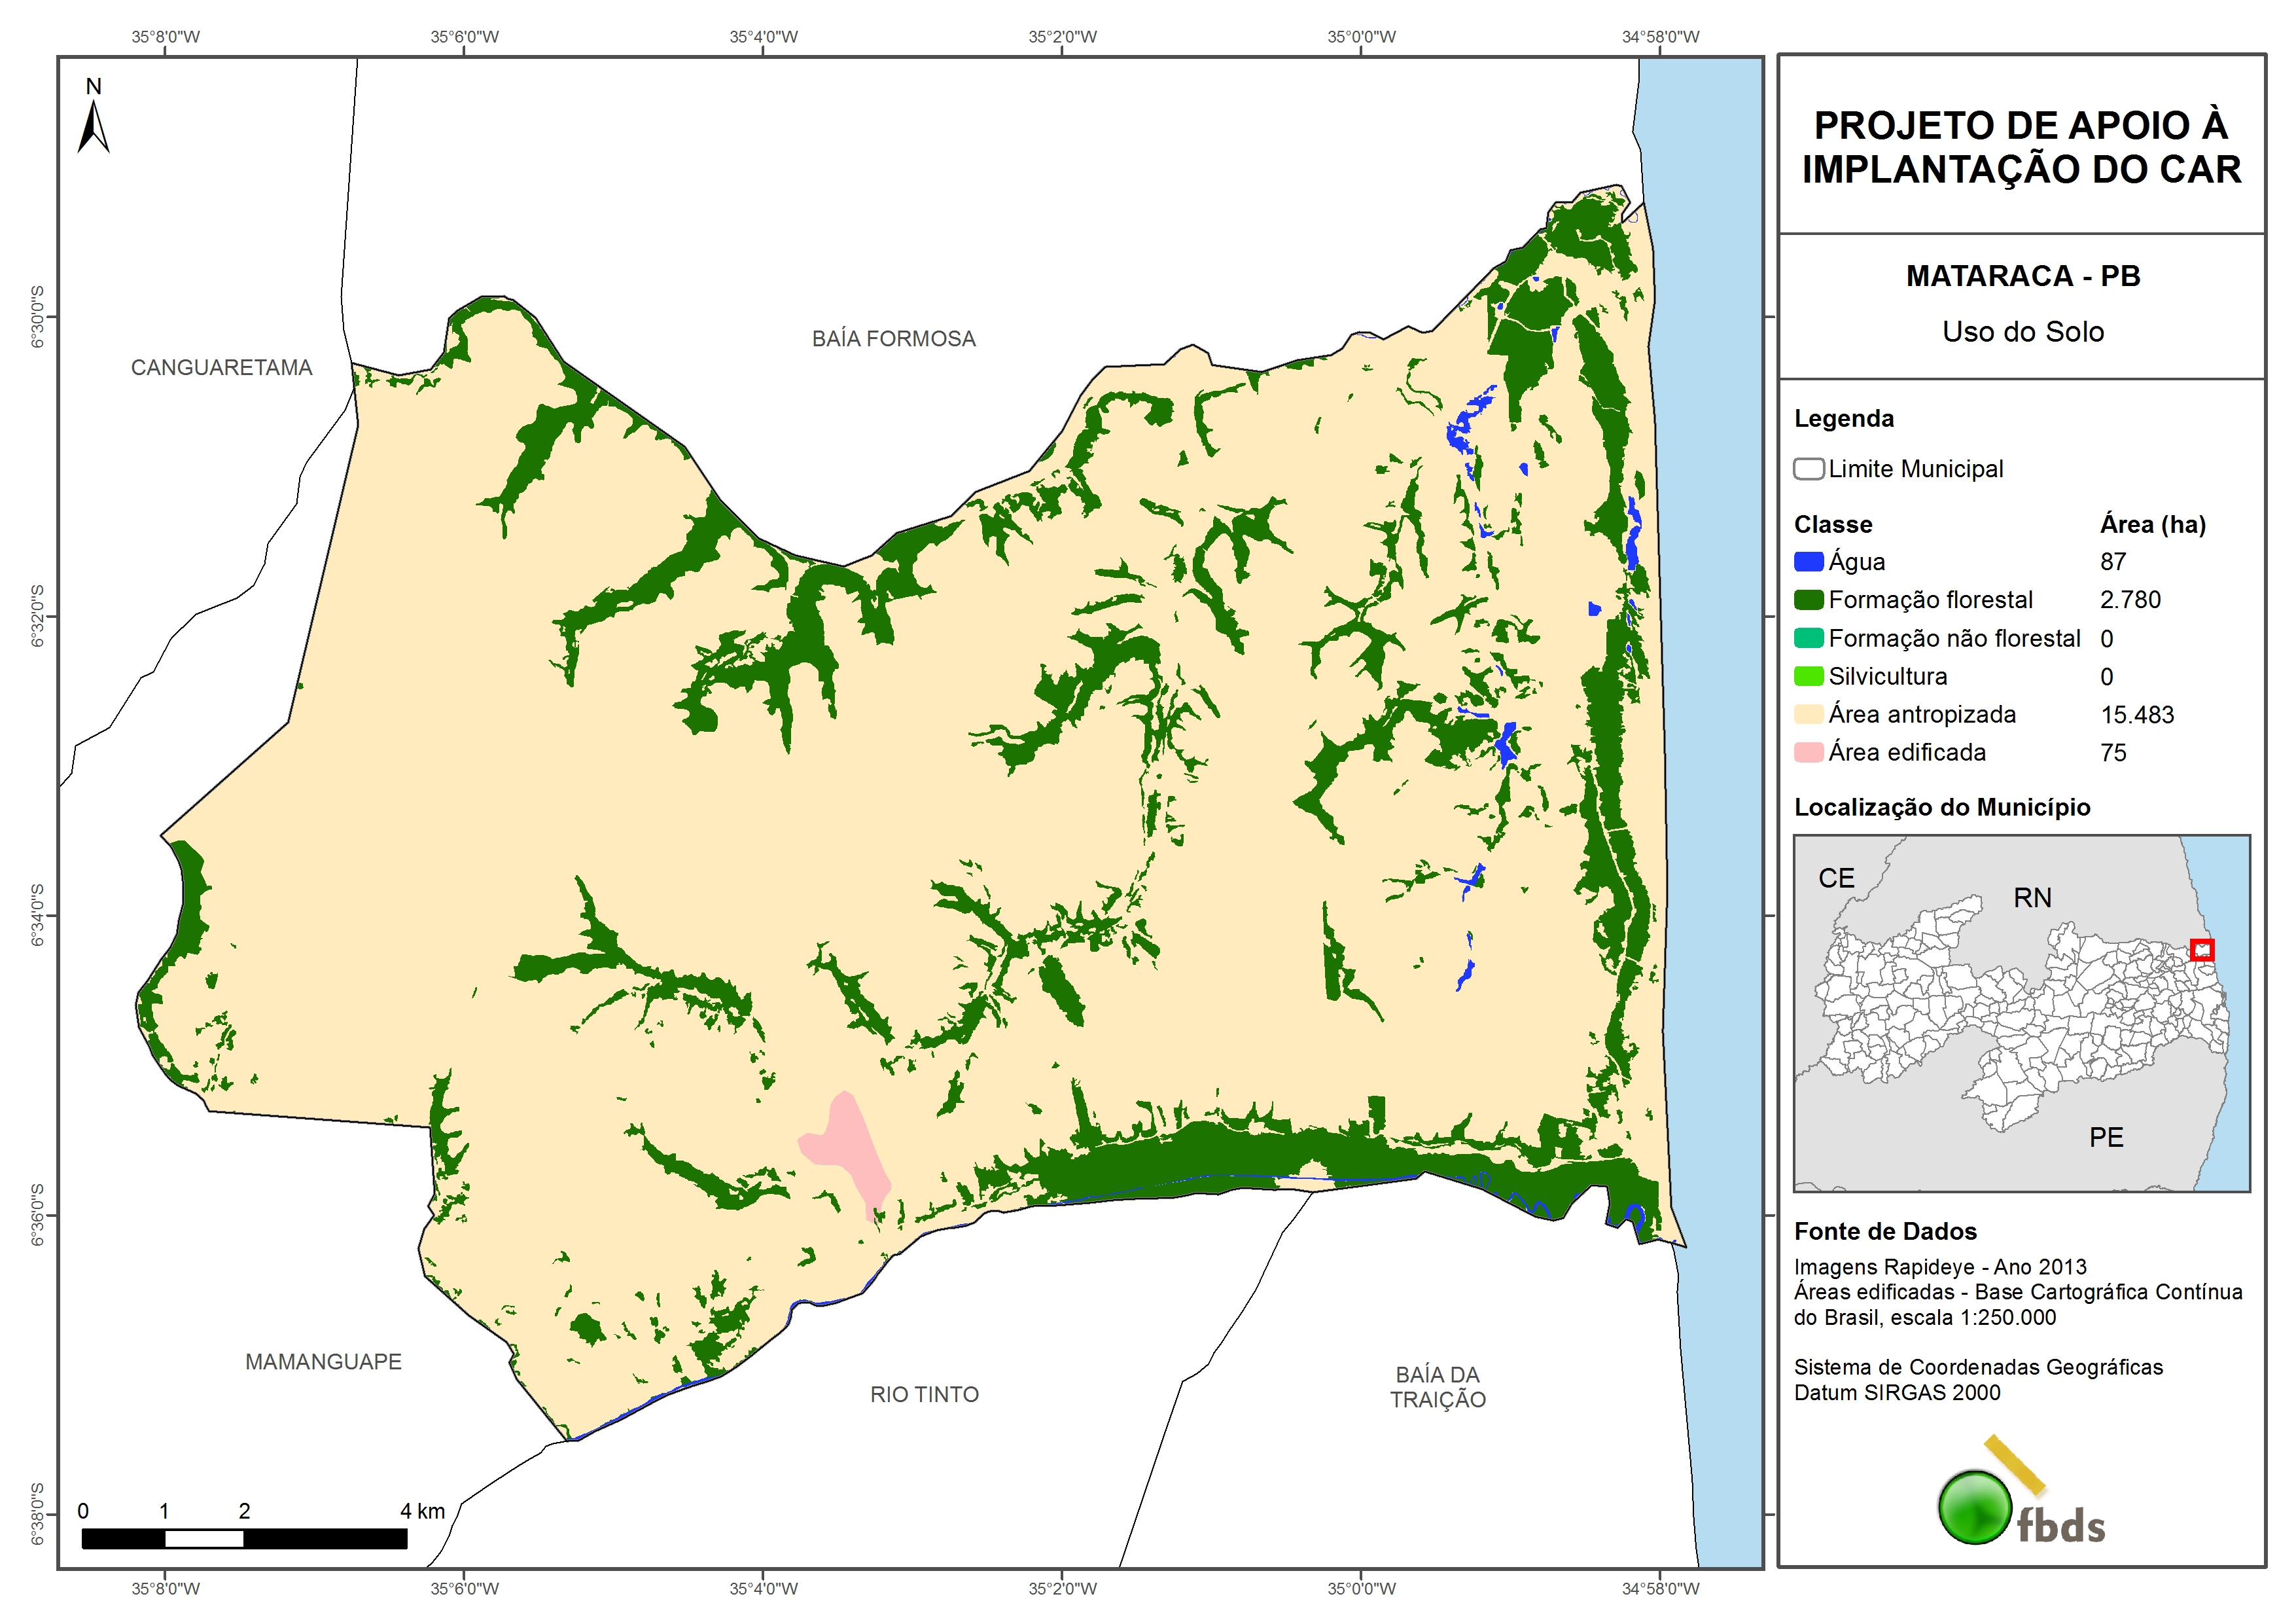Click the Fonte de Dados heading
This screenshot has width=2296, height=1624.
tap(1885, 1231)
